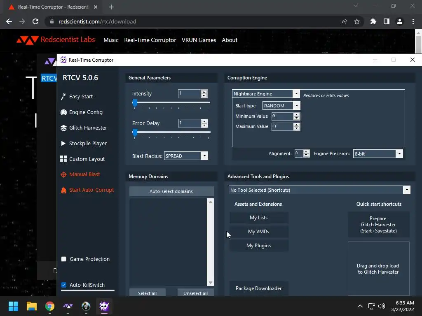Viewport: 422px width, 316px height.
Task: Click the Intensity value field
Action: point(190,93)
